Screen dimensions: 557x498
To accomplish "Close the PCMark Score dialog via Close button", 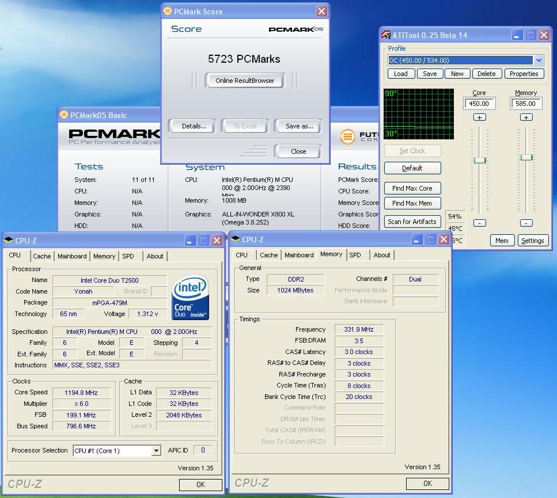I will (298, 151).
